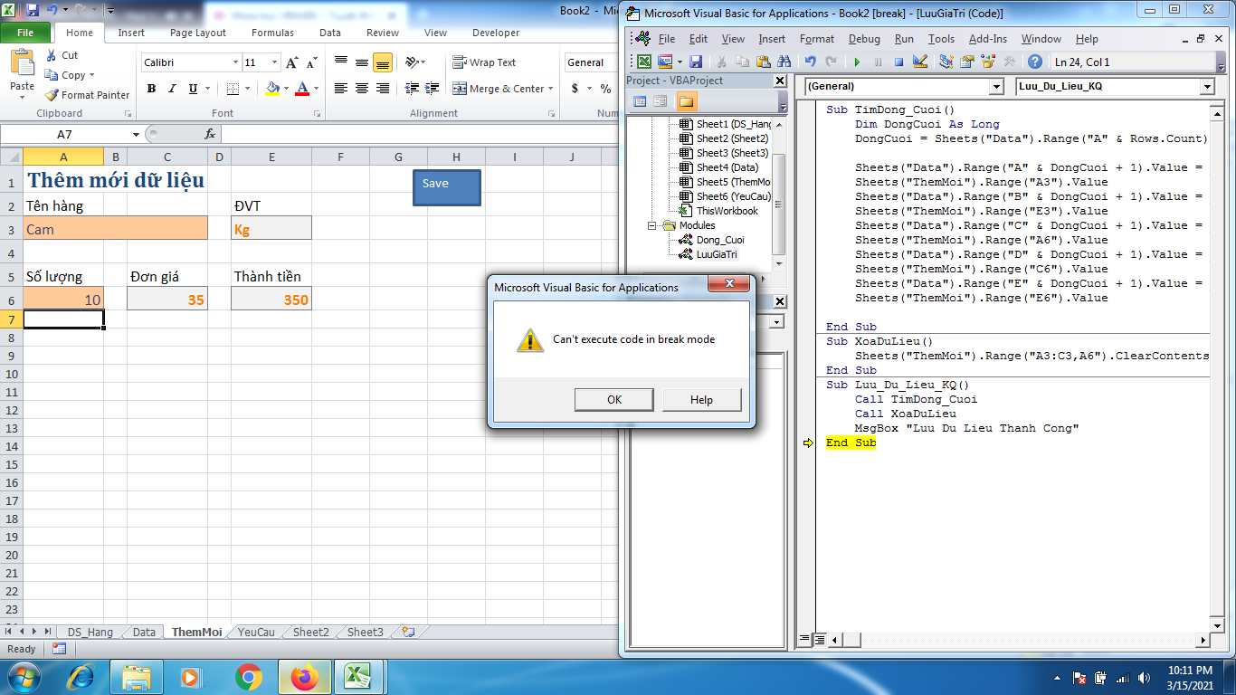
Task: Toggle Bold formatting in Excel ribbon
Action: [x=151, y=89]
